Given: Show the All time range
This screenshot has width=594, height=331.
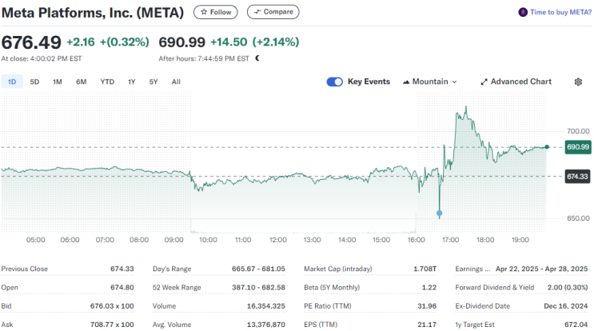Looking at the screenshot, I should click(176, 82).
